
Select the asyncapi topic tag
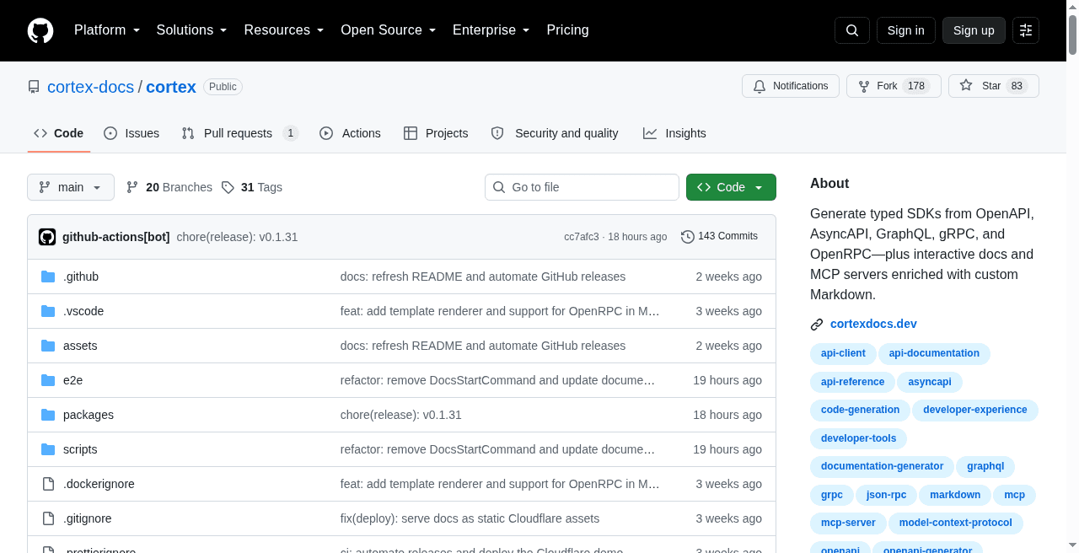[x=930, y=382]
